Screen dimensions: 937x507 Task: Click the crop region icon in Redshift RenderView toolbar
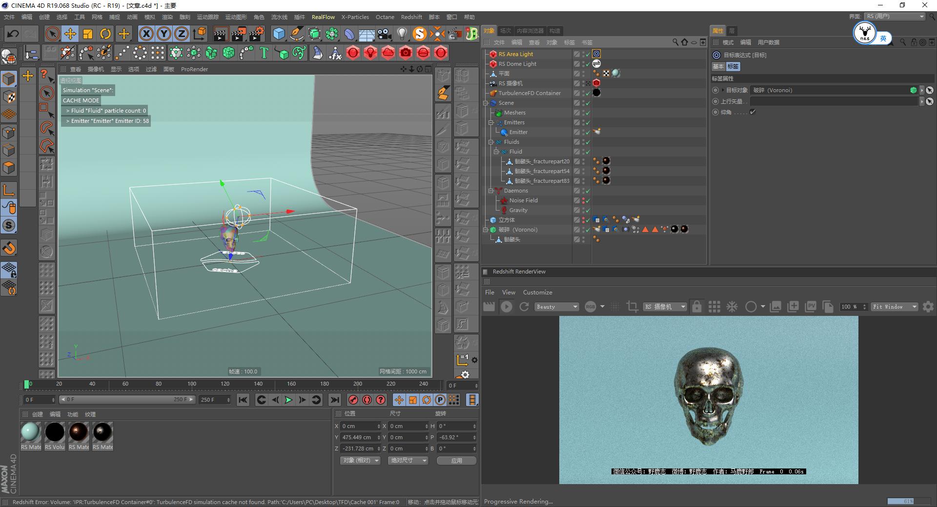point(632,307)
